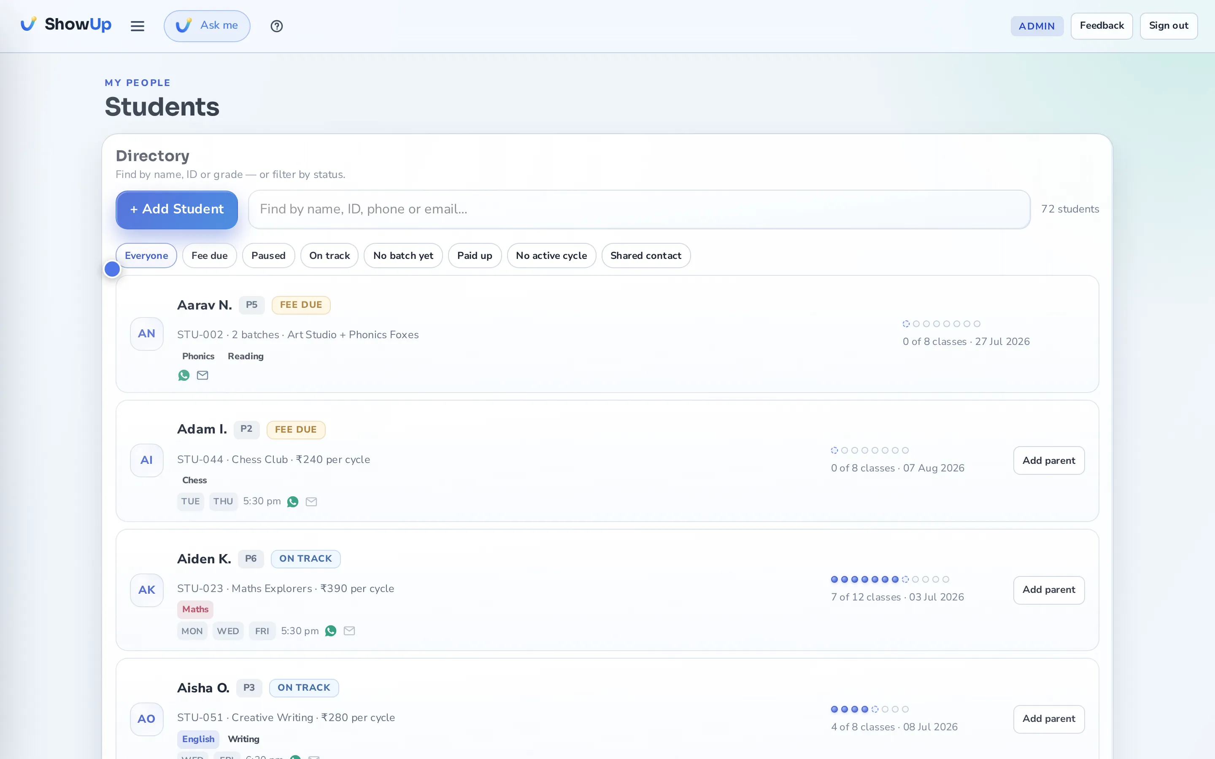Click Aisha O.'s class progress dots
This screenshot has width=1215, height=759.
[x=869, y=709]
